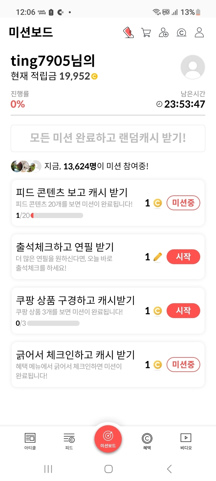The image size is (216, 481).
Task: Tap 미션중 button for scratch check-in mission
Action: pos(183,364)
